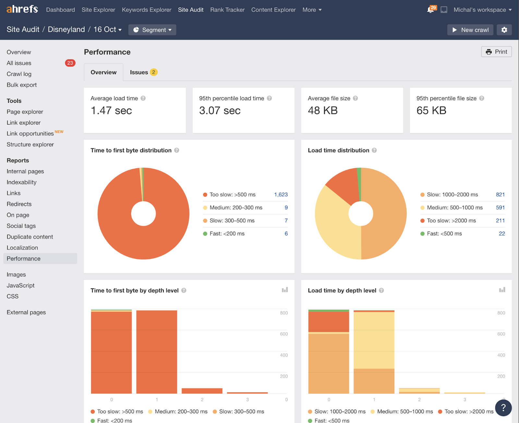Click the floating question mark help icon
This screenshot has width=519, height=423.
tap(503, 408)
